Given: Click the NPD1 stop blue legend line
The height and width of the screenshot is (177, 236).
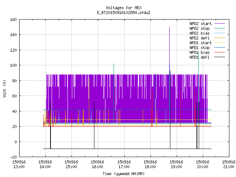Looking at the screenshot, I should pos(219,48).
